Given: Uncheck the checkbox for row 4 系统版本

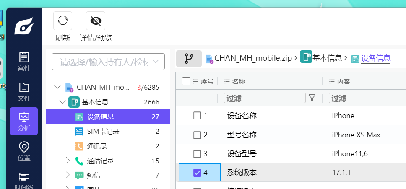Looking at the screenshot, I should 197,173.
